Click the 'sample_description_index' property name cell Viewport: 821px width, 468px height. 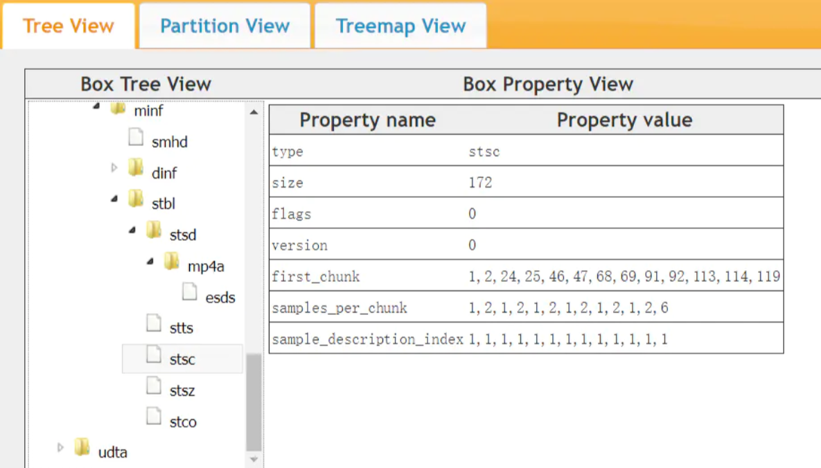pos(368,339)
